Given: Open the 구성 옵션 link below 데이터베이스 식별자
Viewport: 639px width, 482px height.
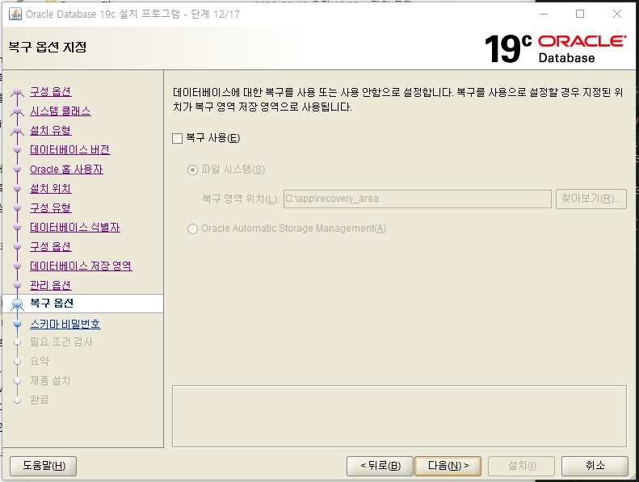Looking at the screenshot, I should click(51, 246).
